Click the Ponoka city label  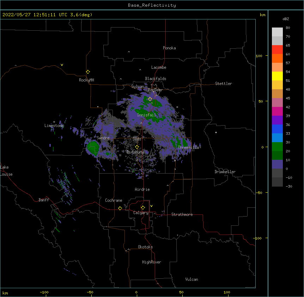(x=169, y=48)
